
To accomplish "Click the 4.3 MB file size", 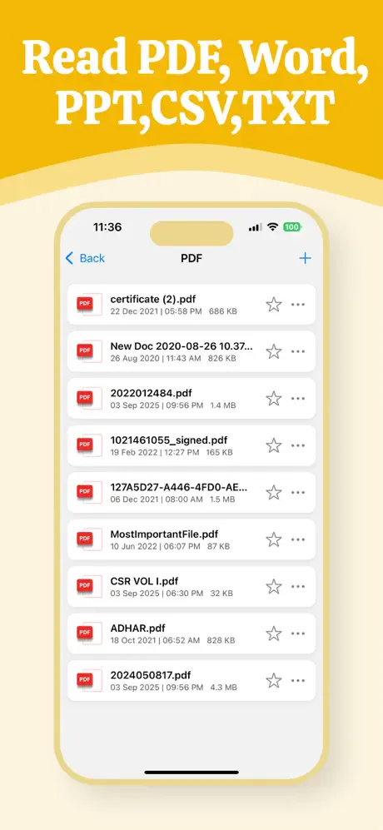I will [223, 688].
